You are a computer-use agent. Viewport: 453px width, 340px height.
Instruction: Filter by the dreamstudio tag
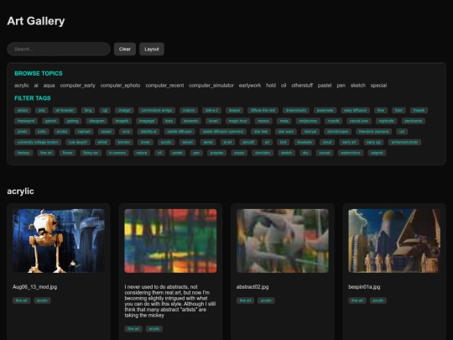pos(296,111)
